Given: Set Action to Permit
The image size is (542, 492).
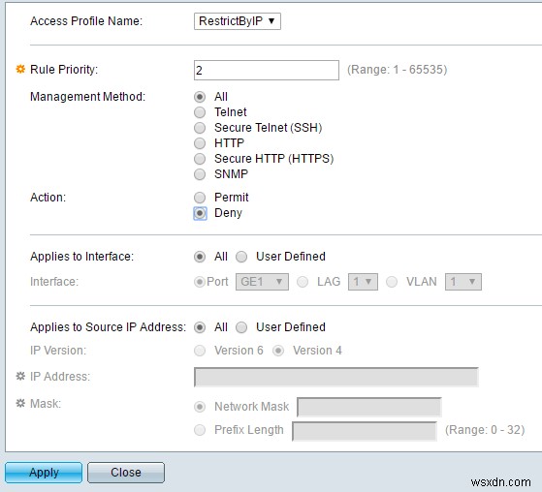Looking at the screenshot, I should pos(200,198).
